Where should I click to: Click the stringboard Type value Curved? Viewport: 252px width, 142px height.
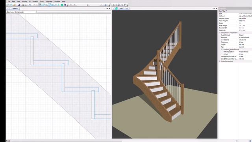click(241, 47)
